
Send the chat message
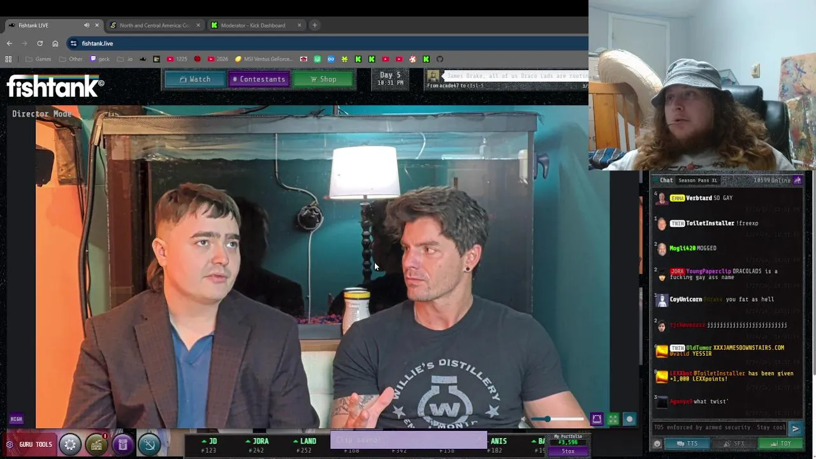pos(796,428)
